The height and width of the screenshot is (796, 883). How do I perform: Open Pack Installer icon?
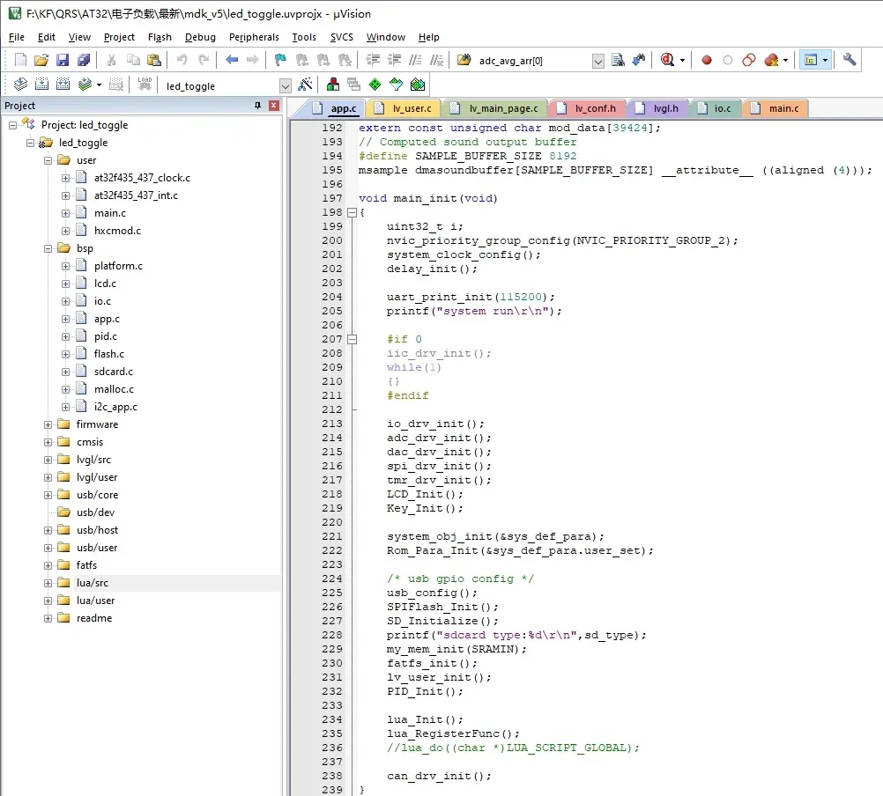click(x=418, y=85)
